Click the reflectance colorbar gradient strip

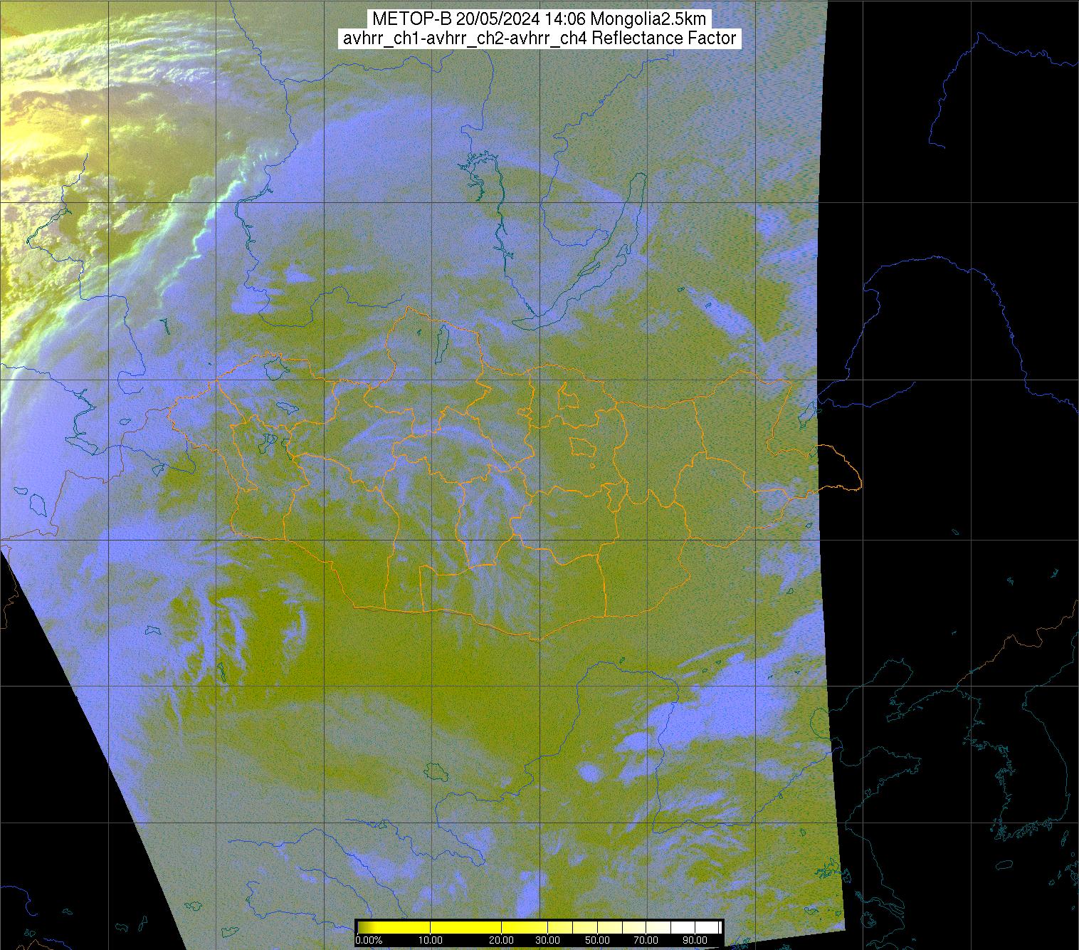(539, 927)
